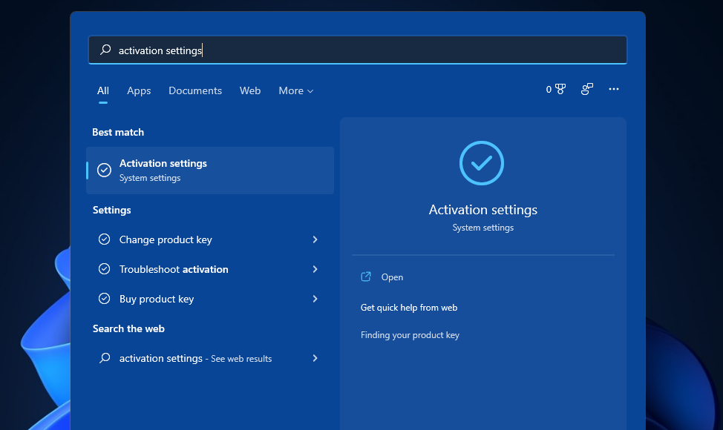Image resolution: width=723 pixels, height=430 pixels.
Task: Switch to the Web tab
Action: [x=250, y=90]
